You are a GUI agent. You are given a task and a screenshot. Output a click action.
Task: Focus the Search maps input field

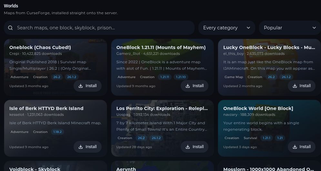[99, 28]
